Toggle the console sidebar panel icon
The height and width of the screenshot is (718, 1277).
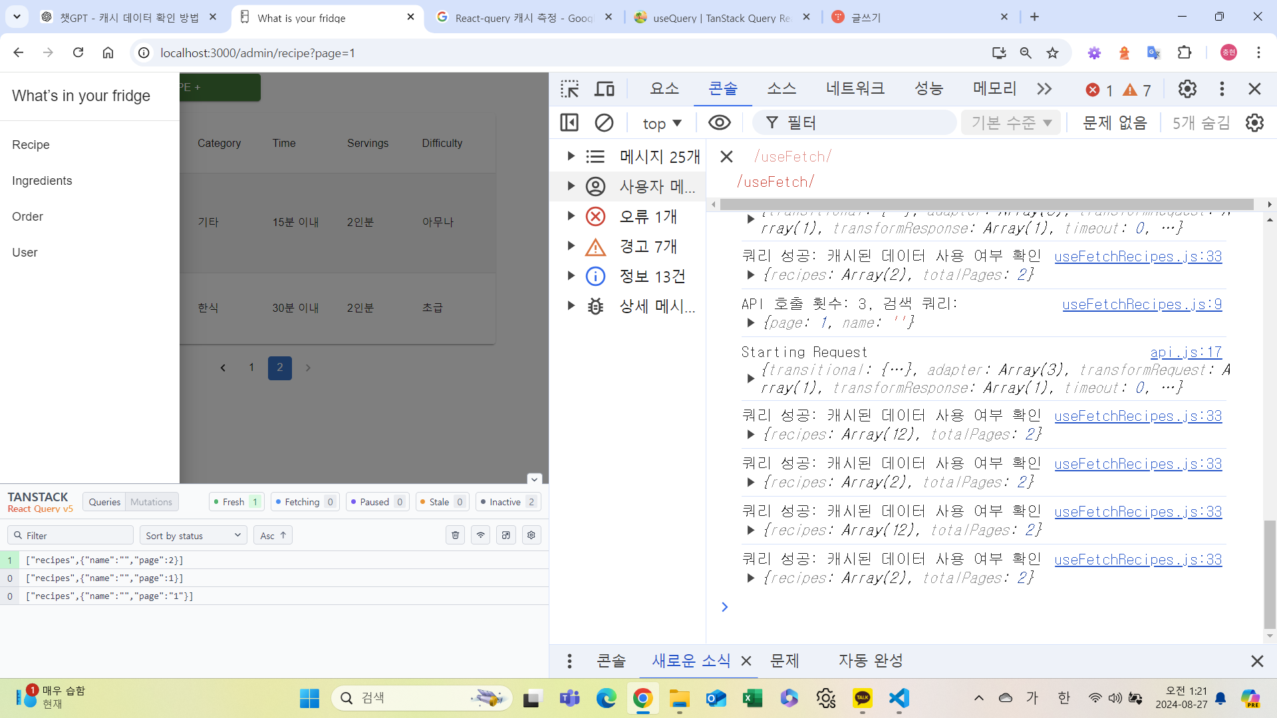[569, 123]
